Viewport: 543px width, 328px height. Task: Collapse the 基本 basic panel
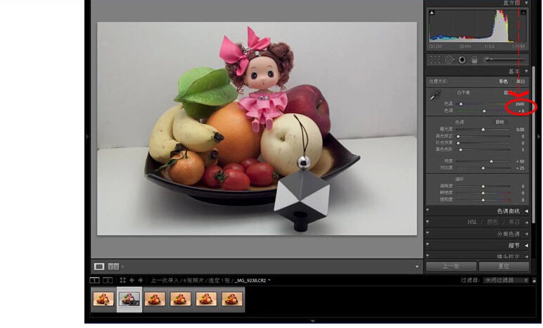pyautogui.click(x=526, y=71)
